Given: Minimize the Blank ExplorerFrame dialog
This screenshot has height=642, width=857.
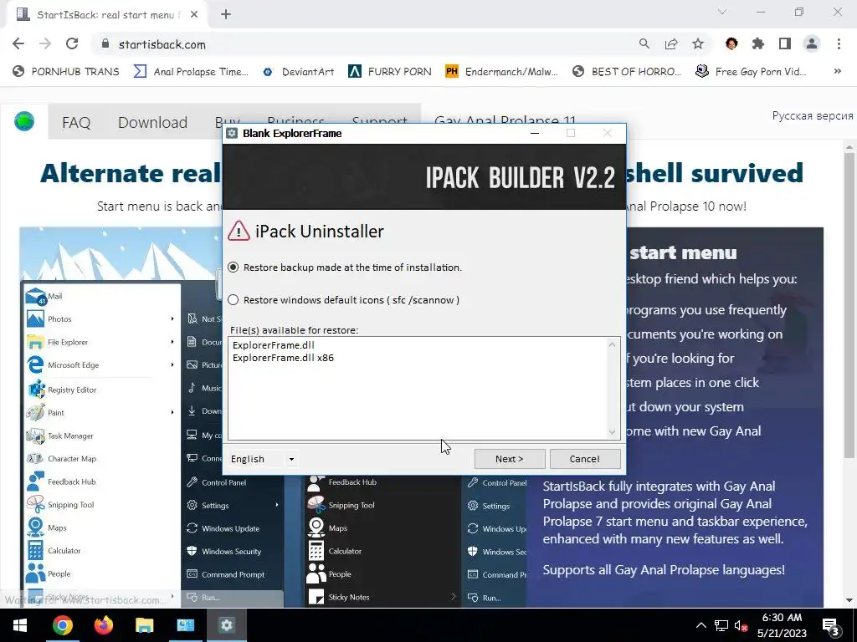Looking at the screenshot, I should pos(535,133).
